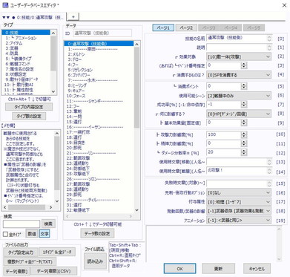Select data entry 22:範囲攻撃

(x=99, y=158)
